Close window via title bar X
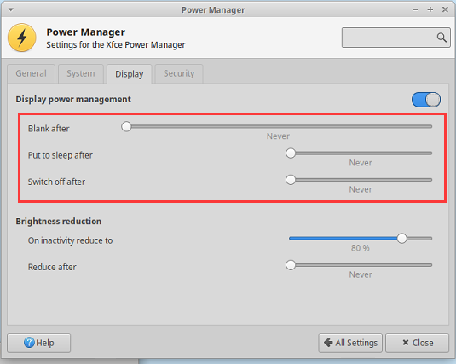This screenshot has width=456, height=364. [445, 10]
